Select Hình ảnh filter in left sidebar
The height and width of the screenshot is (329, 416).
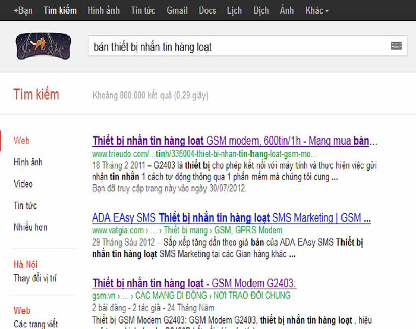[28, 162]
